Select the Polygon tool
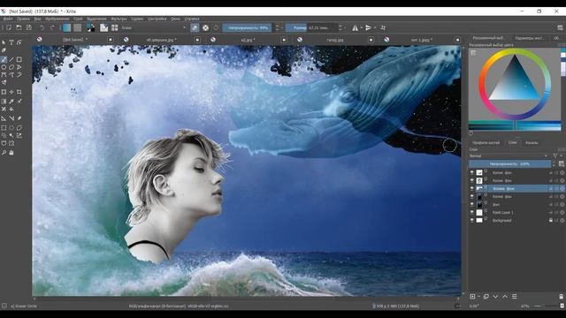The height and width of the screenshot is (318, 566). (11, 67)
